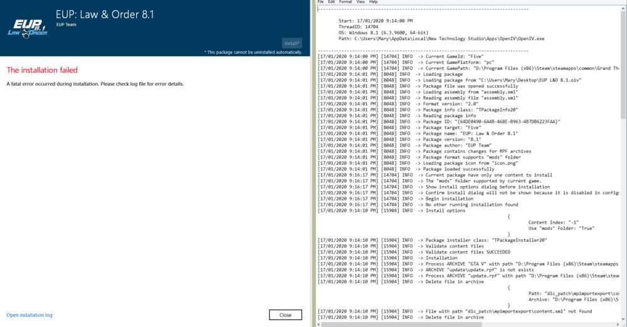
Task: Click the OpenIV.exe path log line
Action: point(441,39)
